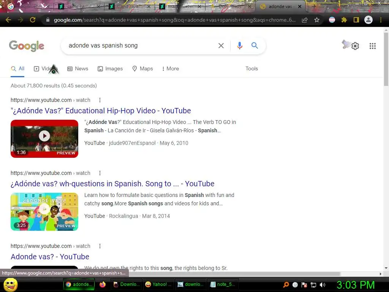
Task: Submit search with the magnifying glass icon
Action: (x=255, y=46)
